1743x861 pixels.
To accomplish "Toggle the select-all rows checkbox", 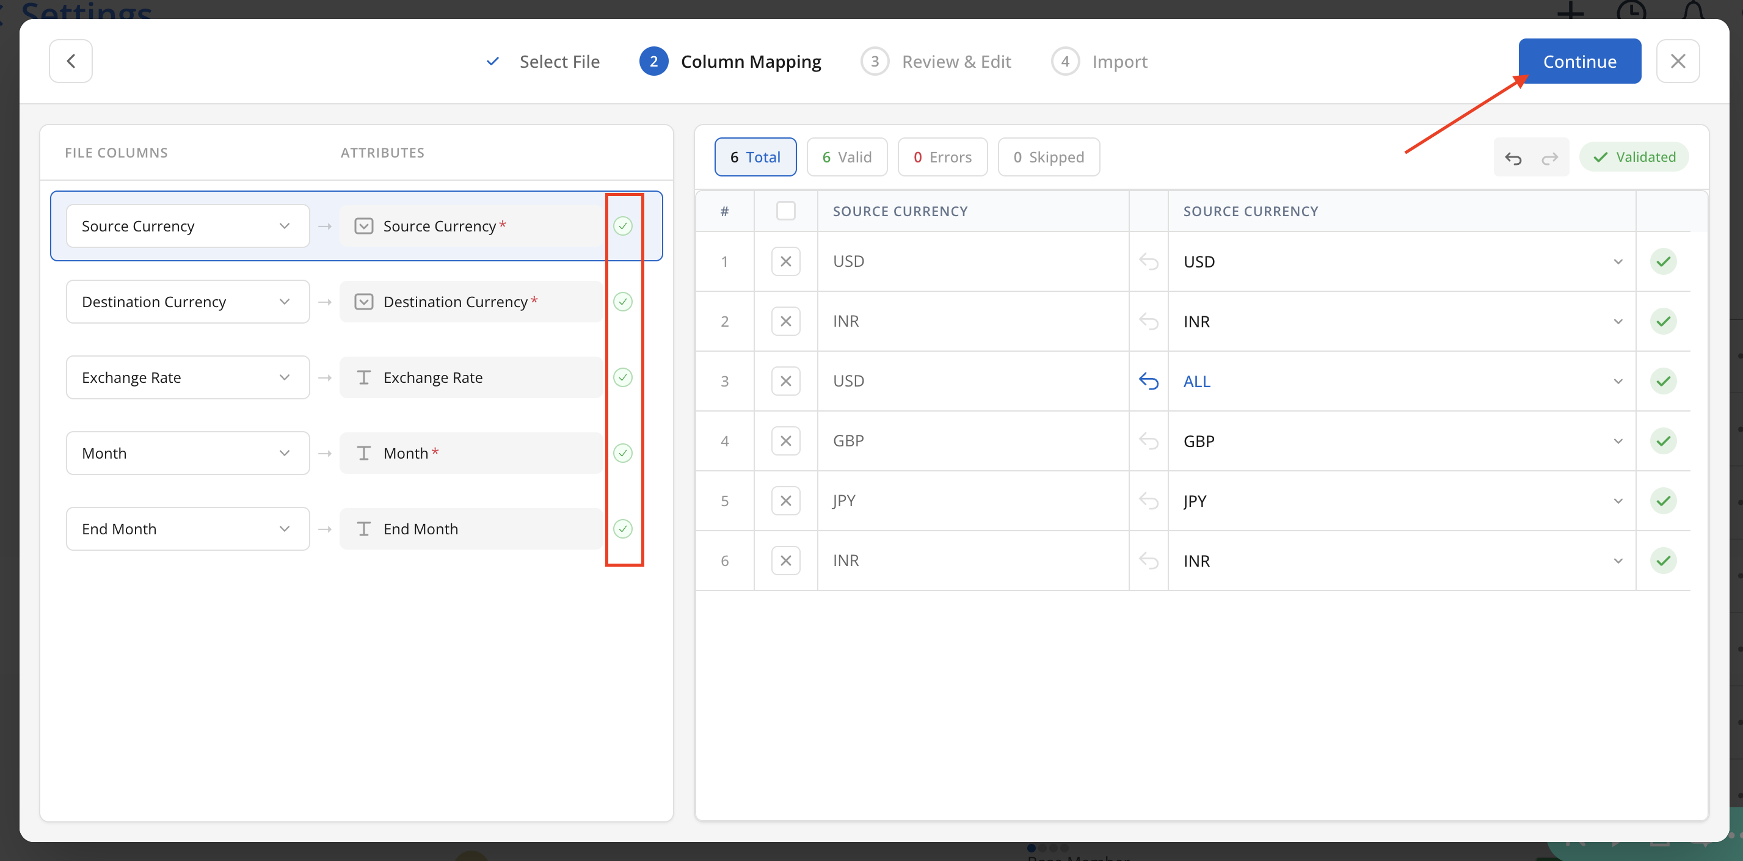I will click(x=785, y=211).
